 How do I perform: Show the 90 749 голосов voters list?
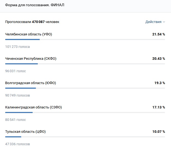[17, 95]
